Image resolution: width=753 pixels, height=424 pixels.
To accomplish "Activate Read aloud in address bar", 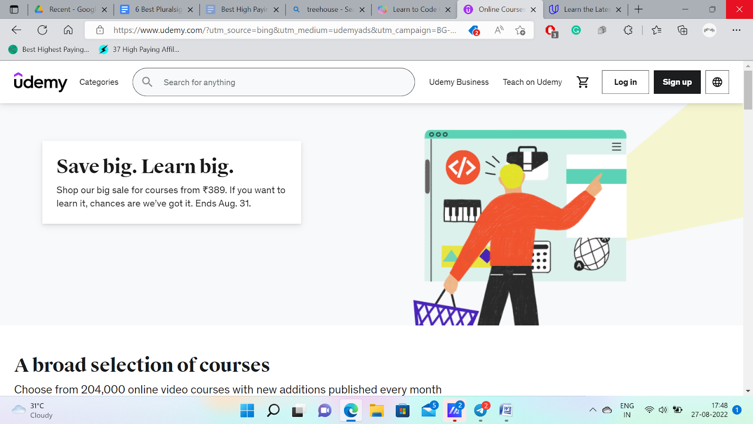I will (499, 30).
